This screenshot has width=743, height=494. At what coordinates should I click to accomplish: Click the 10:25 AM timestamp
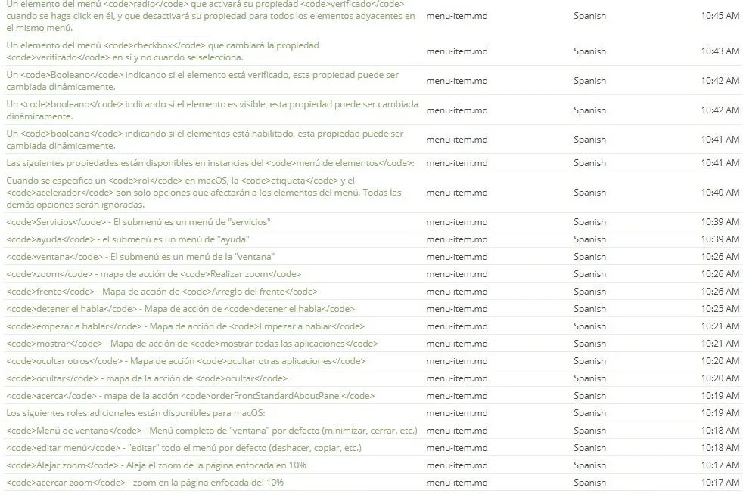[x=720, y=308]
